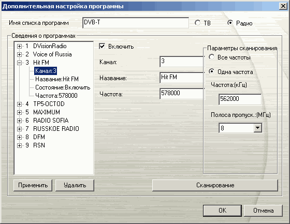Confirm with the OK button
The height and width of the screenshot is (224, 290).
point(222,211)
